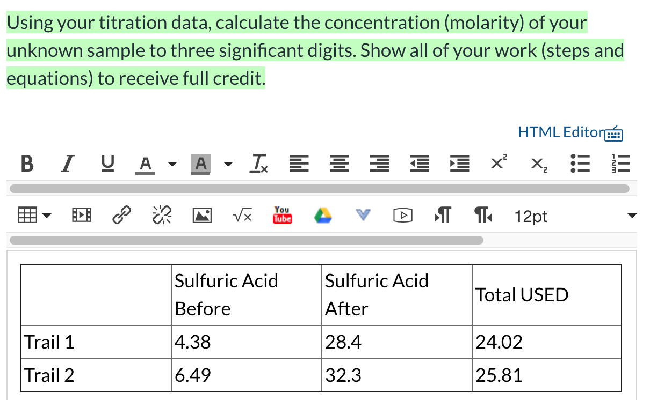Create a bulleted list
650x400 pixels.
click(x=580, y=164)
